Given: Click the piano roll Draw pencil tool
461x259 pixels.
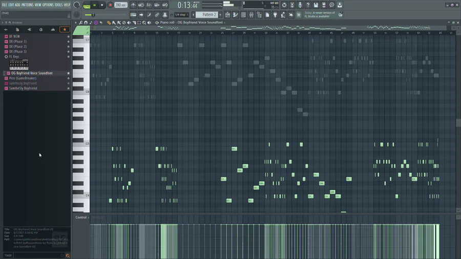Looking at the screenshot, I should point(109,23).
